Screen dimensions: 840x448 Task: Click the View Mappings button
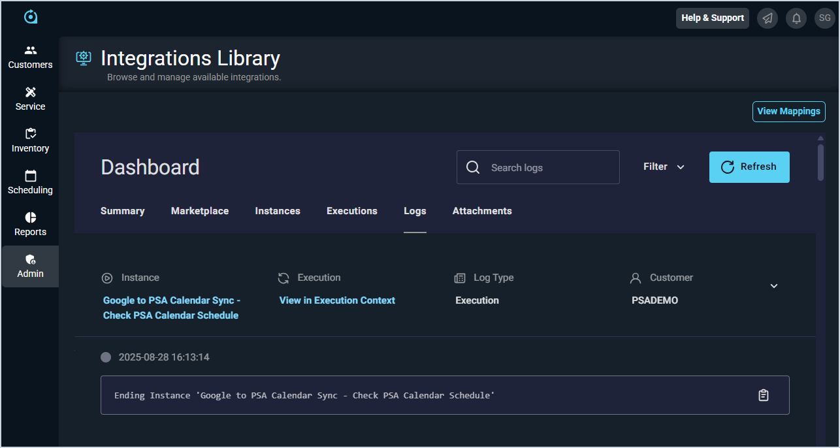point(788,111)
